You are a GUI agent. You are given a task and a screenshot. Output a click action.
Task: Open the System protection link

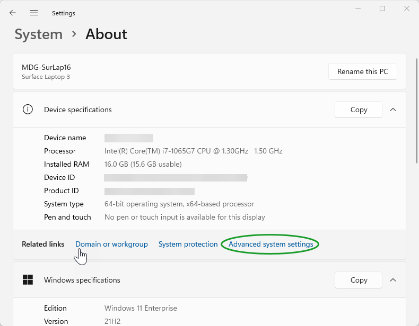click(188, 244)
